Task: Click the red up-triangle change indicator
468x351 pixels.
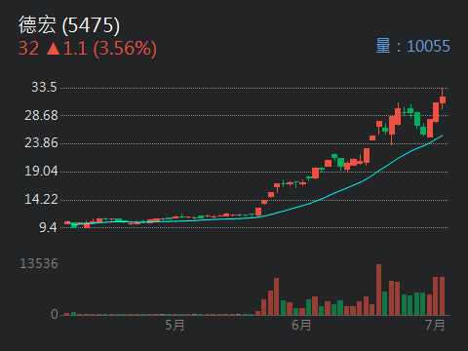Action: tap(54, 49)
